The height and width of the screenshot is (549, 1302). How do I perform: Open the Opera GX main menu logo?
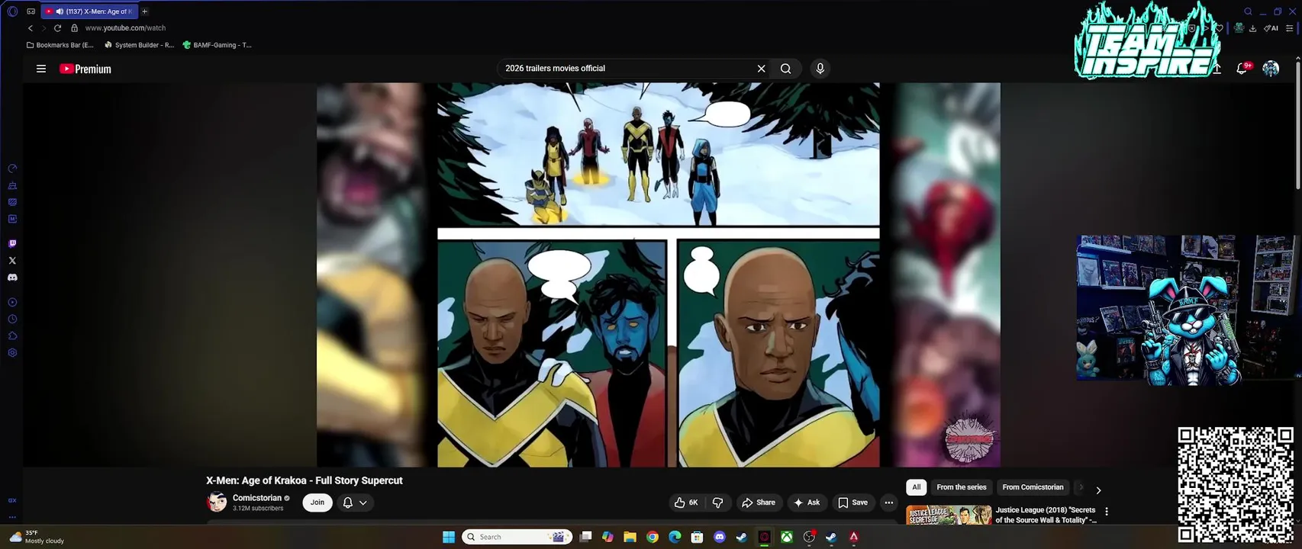12,11
